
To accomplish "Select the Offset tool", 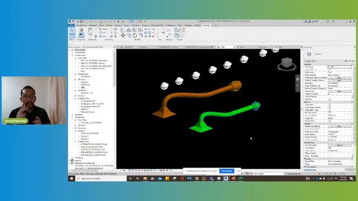I will coord(129,30).
